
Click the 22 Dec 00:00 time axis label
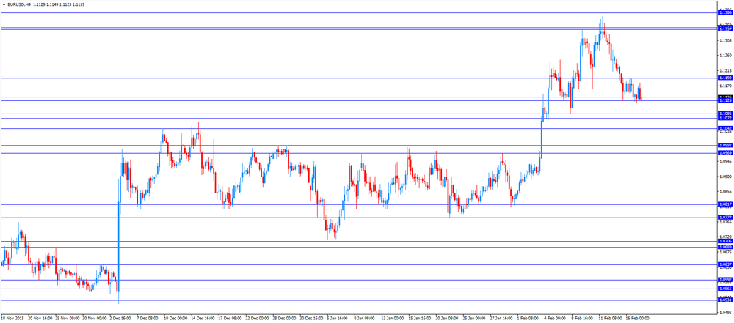[x=256, y=319]
